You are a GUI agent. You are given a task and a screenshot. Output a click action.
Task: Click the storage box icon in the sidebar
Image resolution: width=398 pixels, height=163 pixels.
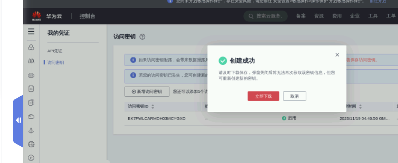pyautogui.click(x=31, y=89)
